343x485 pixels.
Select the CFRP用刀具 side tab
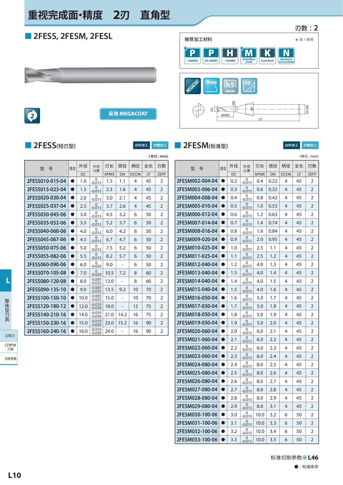[x=9, y=347]
